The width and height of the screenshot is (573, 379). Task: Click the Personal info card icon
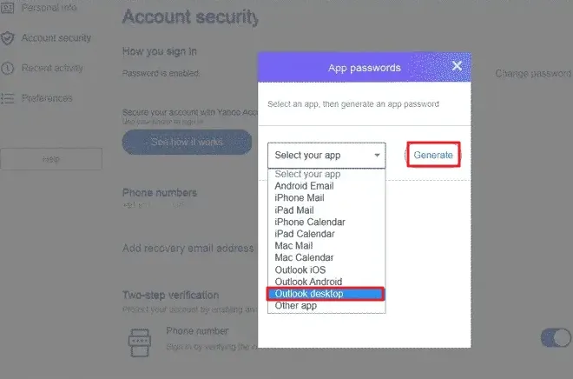point(7,7)
